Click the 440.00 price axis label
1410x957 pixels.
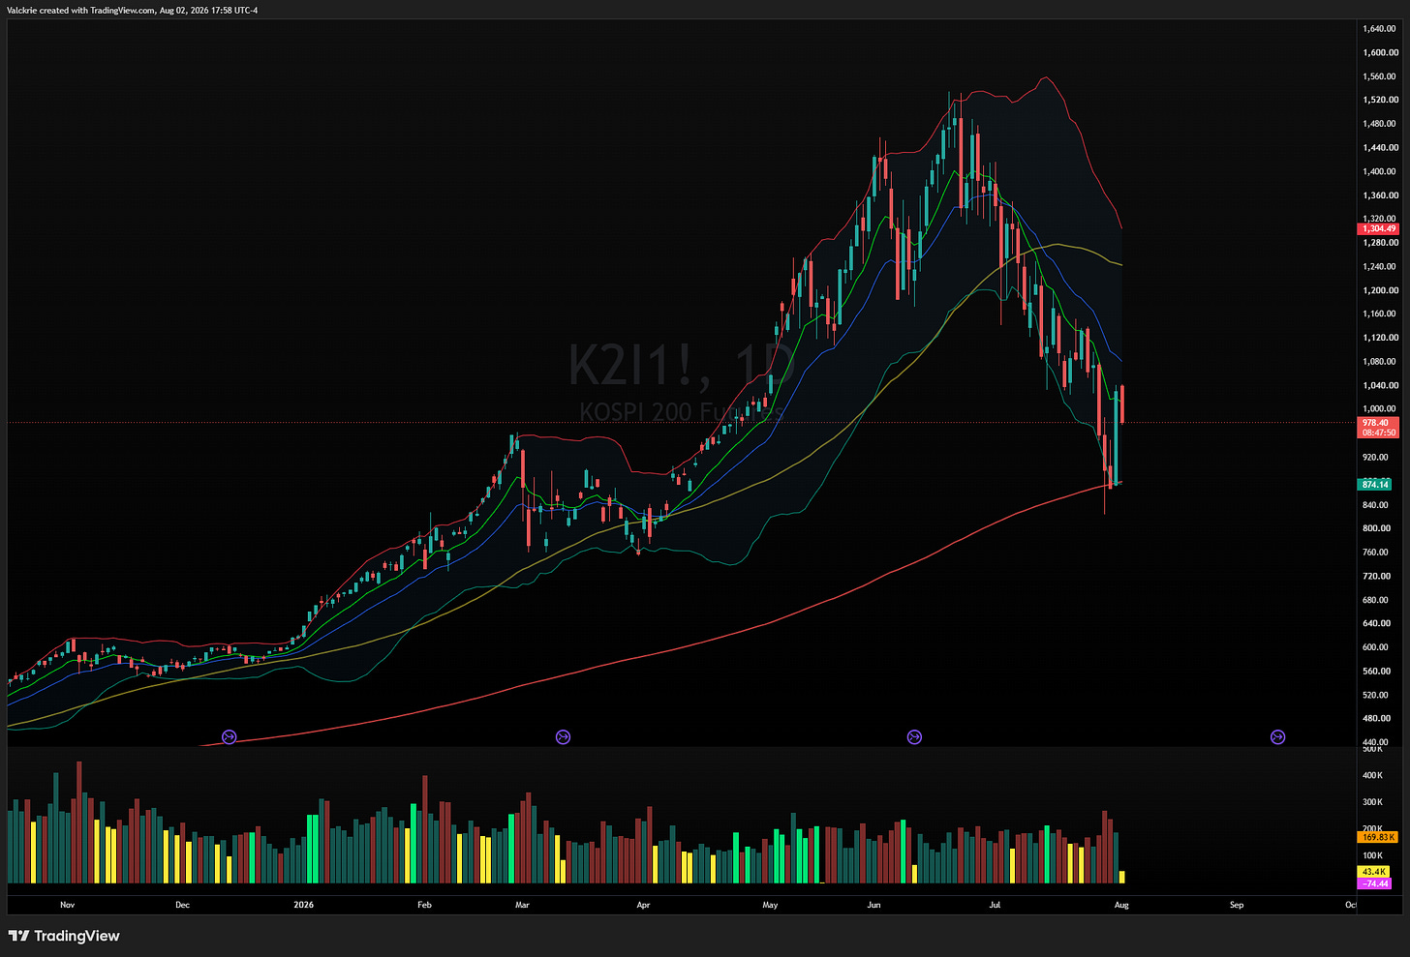tap(1375, 742)
